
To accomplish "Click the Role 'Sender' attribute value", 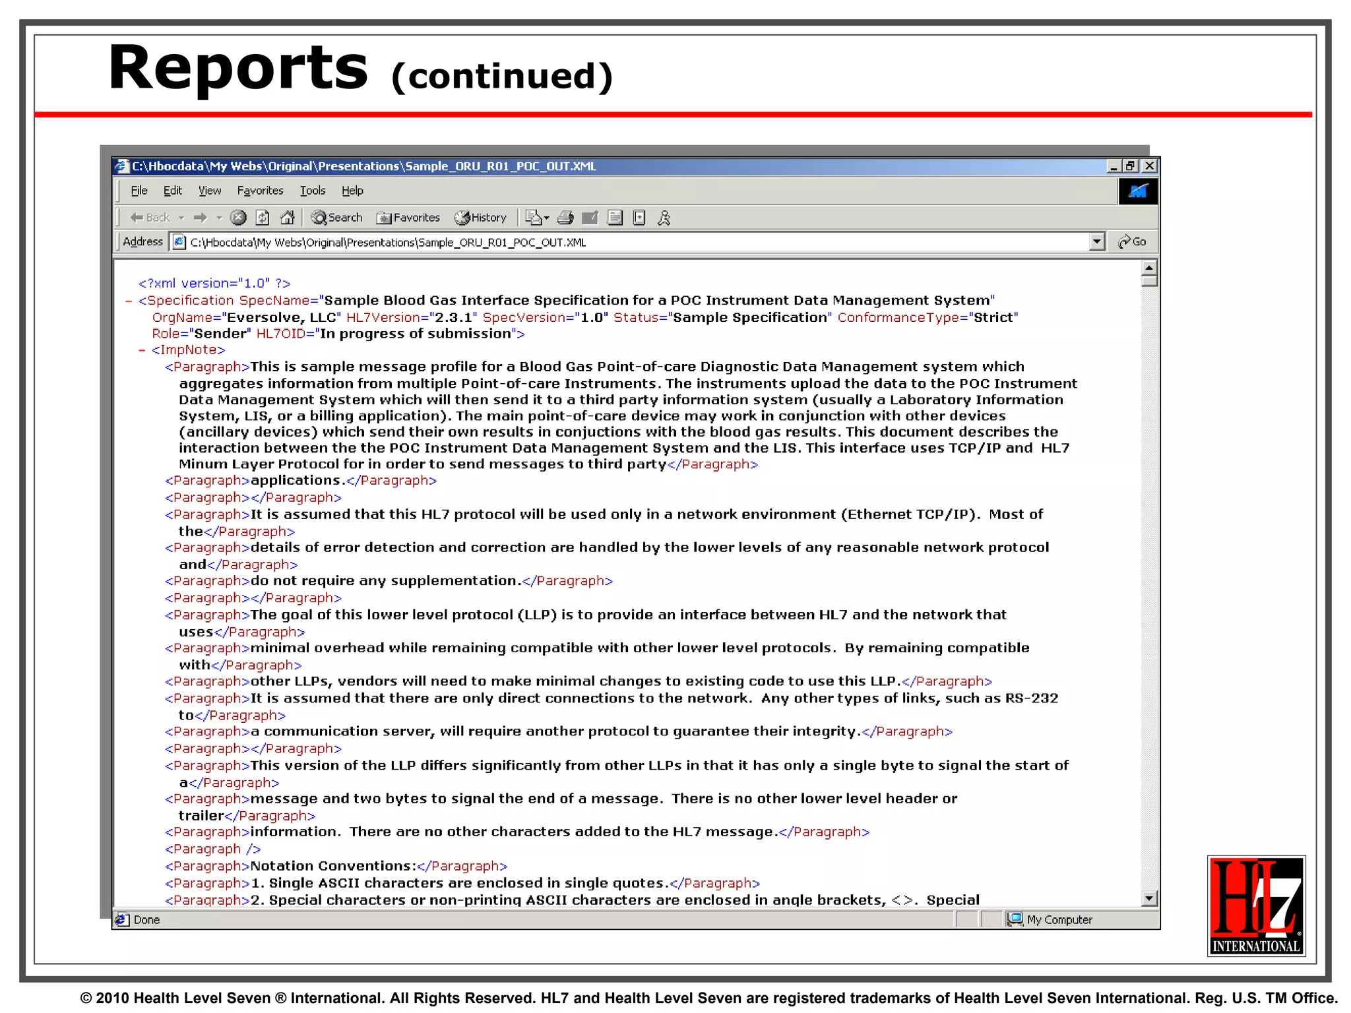I will coord(220,334).
